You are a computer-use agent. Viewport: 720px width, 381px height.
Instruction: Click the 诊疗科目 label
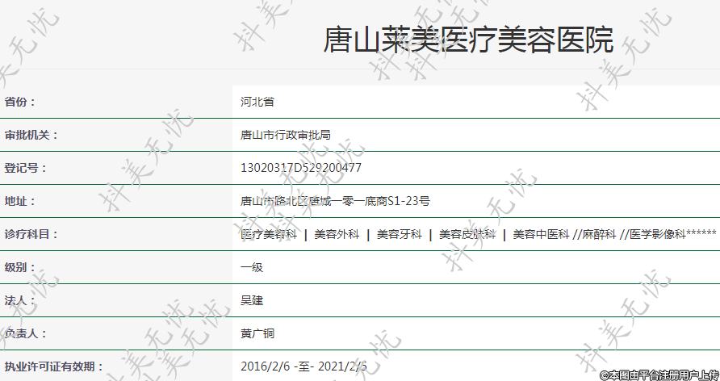[31, 234]
